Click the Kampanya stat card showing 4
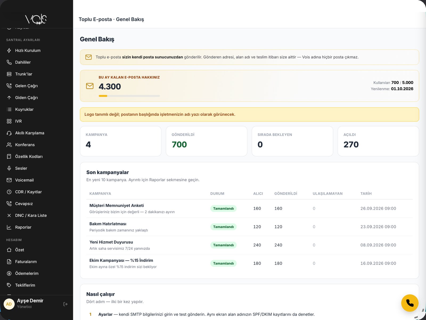This screenshot has height=320, width=426. pyautogui.click(x=121, y=141)
